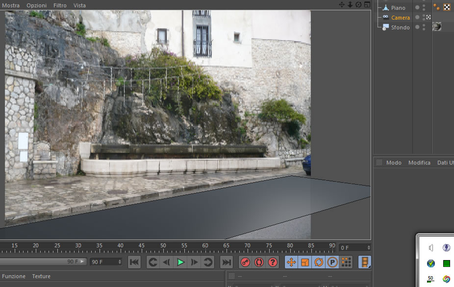
Task: Click timeline ruler at frame 50
Action: tap(163, 248)
